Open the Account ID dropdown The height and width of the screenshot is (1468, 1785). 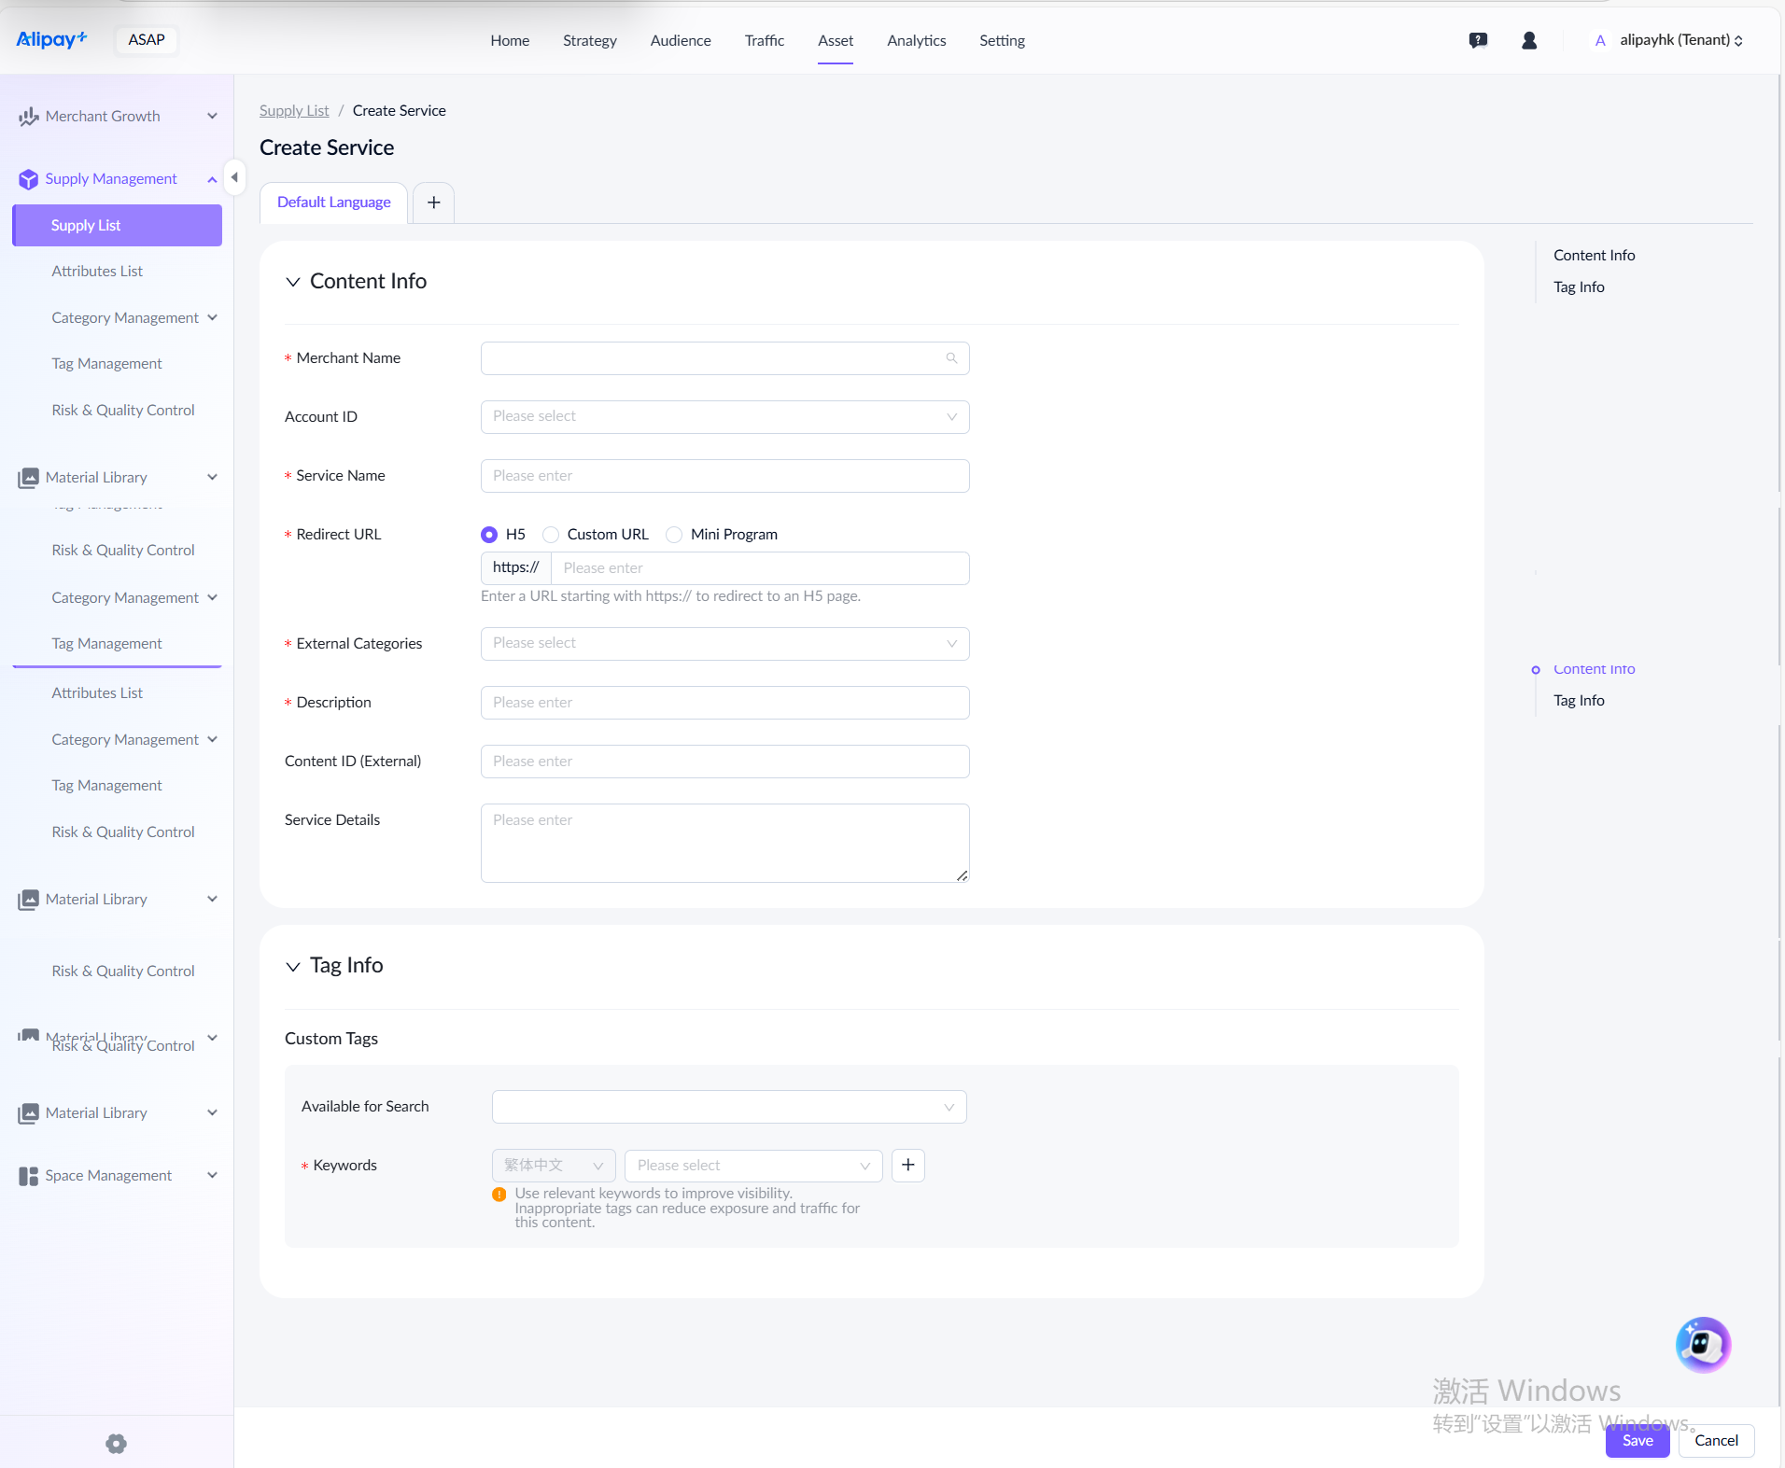(724, 417)
